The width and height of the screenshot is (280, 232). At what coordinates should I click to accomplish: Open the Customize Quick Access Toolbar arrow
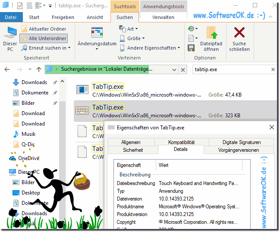coord(50,6)
